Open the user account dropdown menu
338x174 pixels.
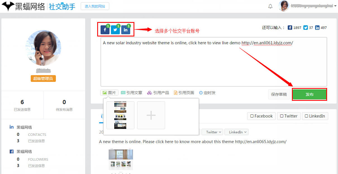click(335, 6)
